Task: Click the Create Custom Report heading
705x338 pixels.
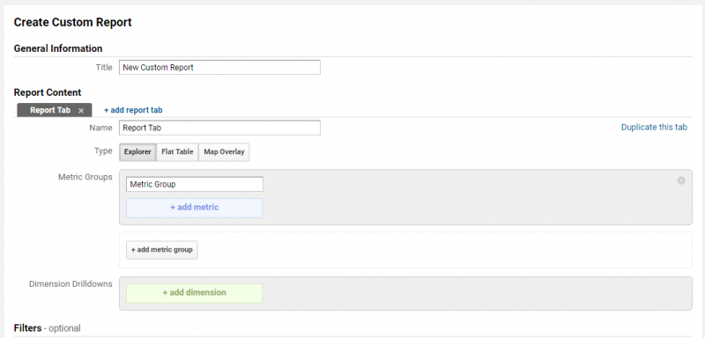Action: (x=73, y=22)
